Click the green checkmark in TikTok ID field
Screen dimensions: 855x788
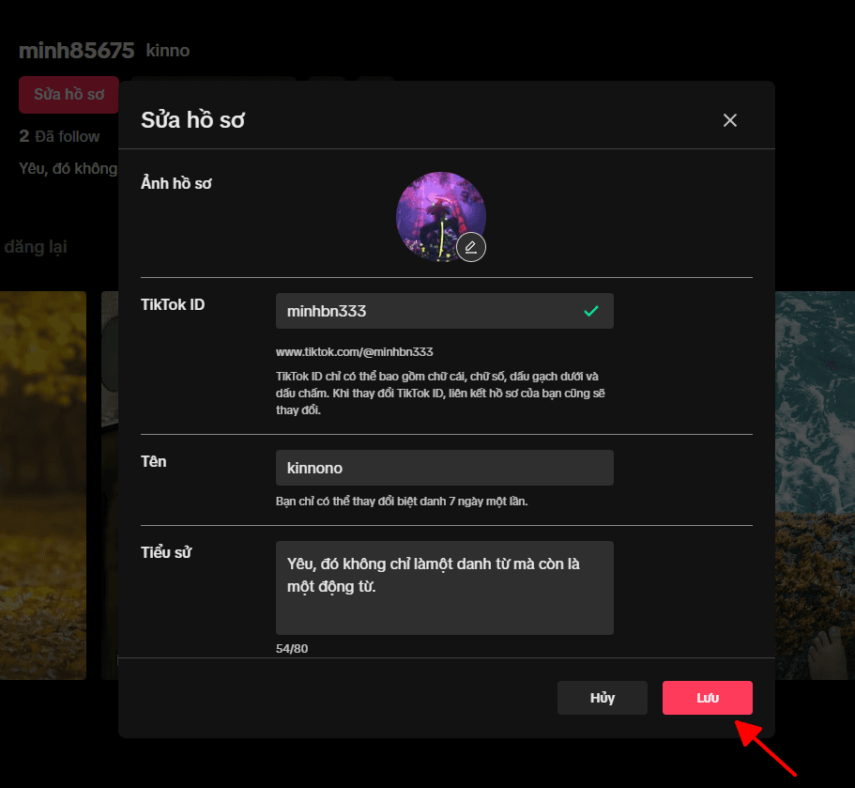pyautogui.click(x=591, y=311)
